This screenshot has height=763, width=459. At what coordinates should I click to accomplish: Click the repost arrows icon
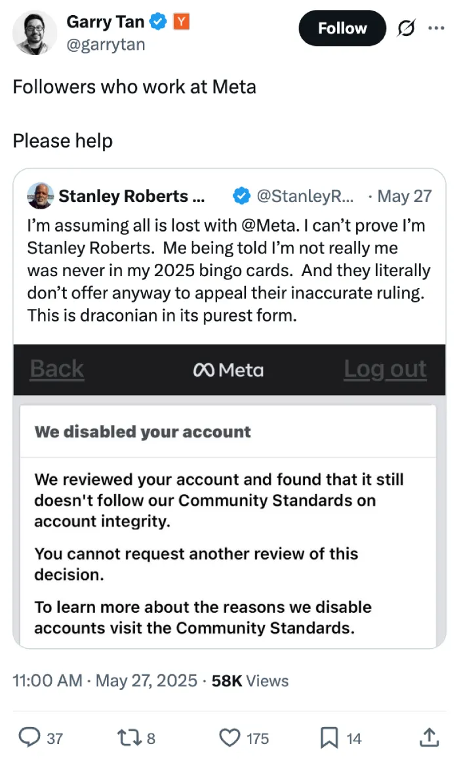tap(129, 737)
